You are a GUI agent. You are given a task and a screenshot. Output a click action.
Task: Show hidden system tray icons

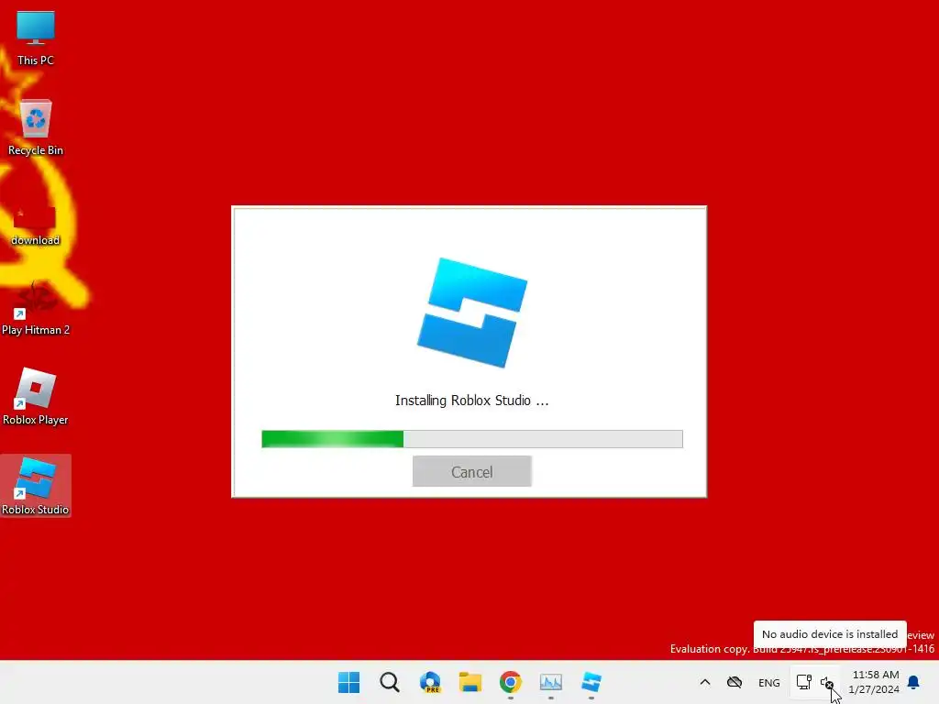(x=705, y=682)
